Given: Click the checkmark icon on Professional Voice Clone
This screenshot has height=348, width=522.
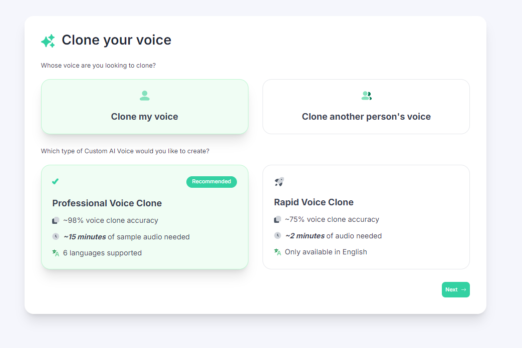Looking at the screenshot, I should point(55,181).
